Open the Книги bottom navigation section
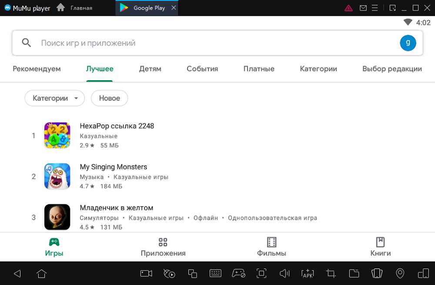 (x=380, y=247)
